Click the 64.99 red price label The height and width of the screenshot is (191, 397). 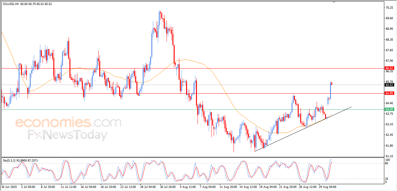tap(389, 93)
